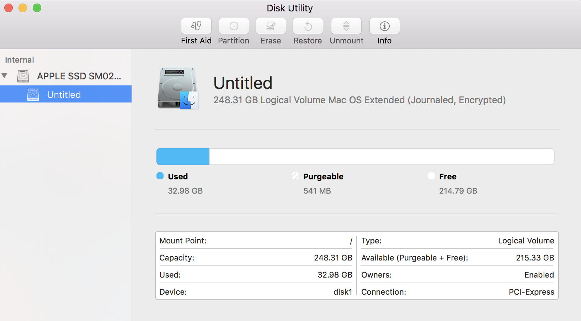Click the white free portion of storage bar
Screen dimensions: 581x321
point(382,157)
